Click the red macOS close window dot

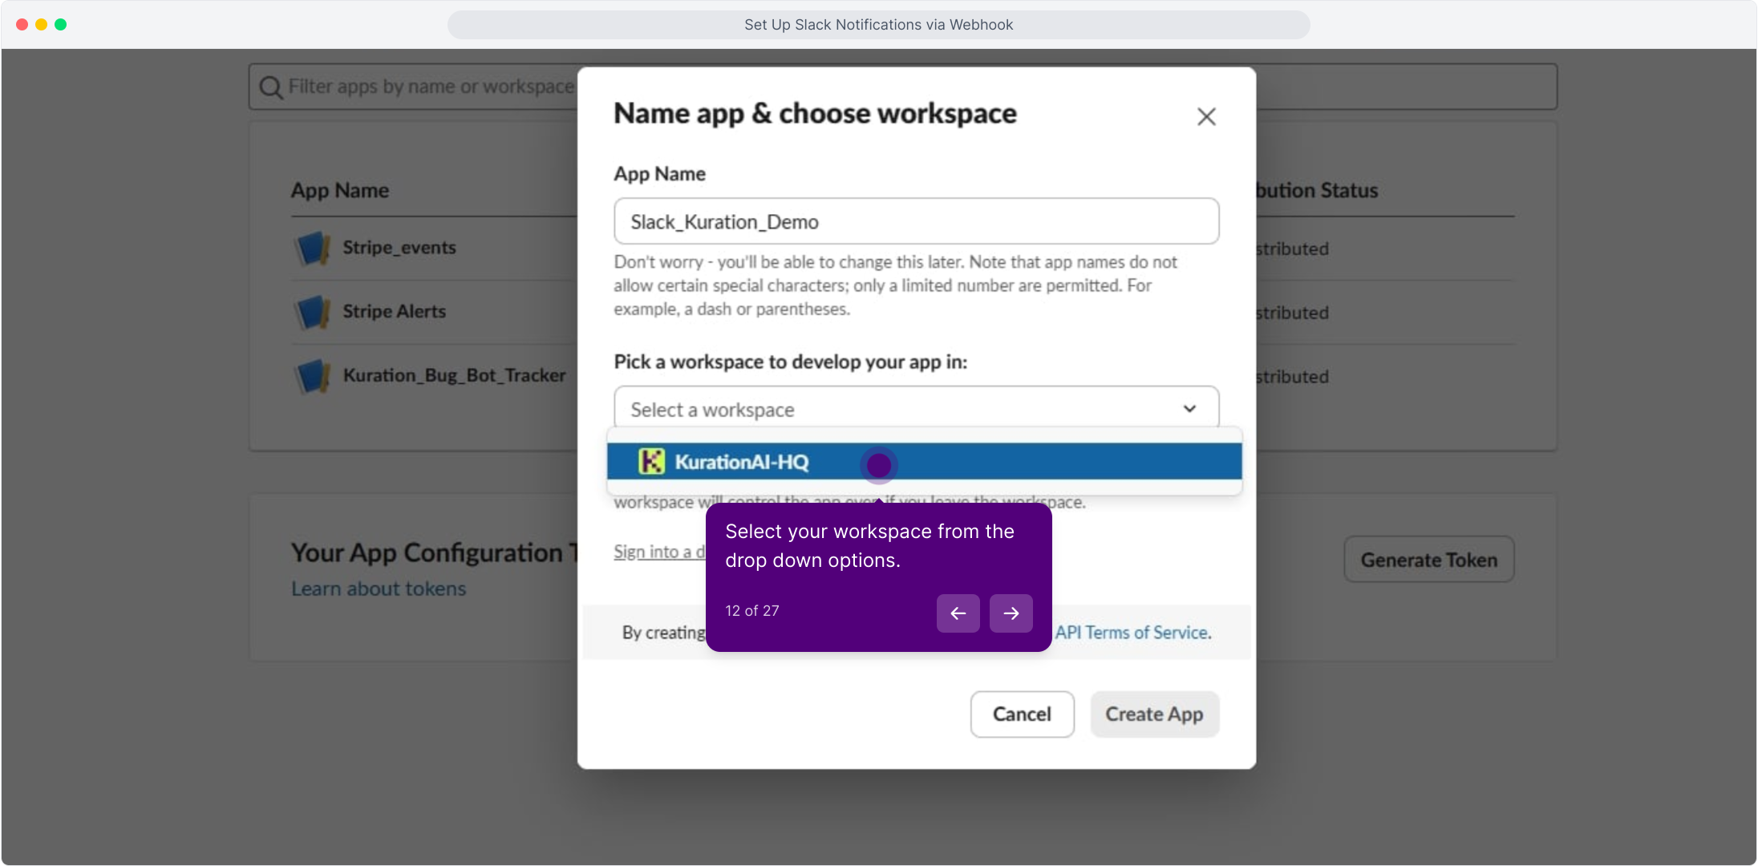pyautogui.click(x=22, y=25)
